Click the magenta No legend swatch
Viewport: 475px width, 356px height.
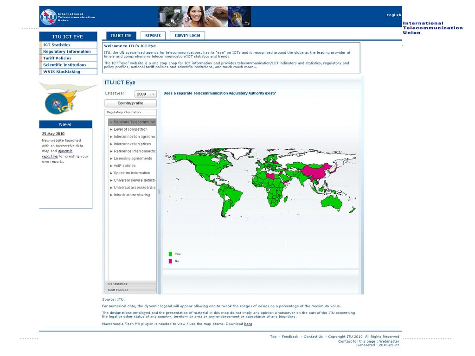point(170,261)
